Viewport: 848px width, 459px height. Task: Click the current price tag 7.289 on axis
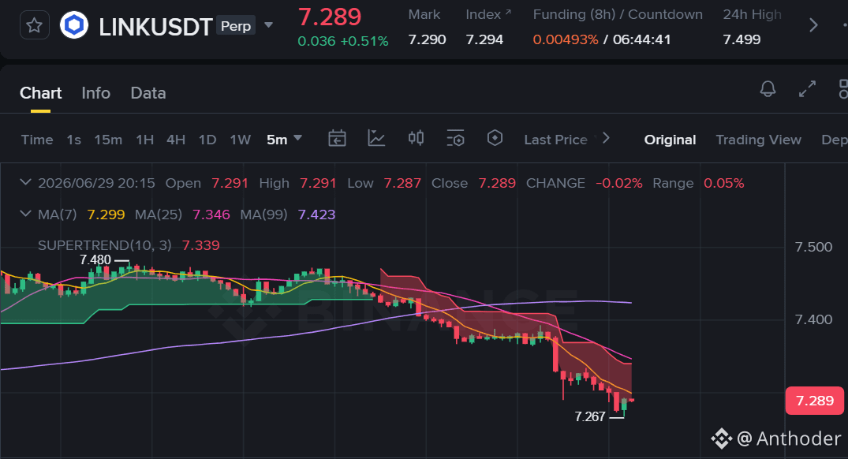[814, 401]
